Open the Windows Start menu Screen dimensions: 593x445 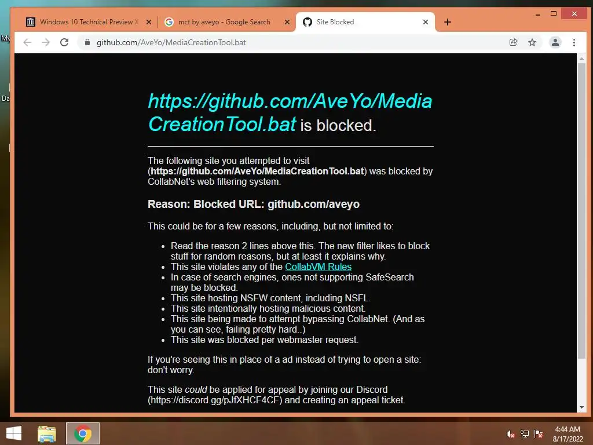pyautogui.click(x=14, y=433)
